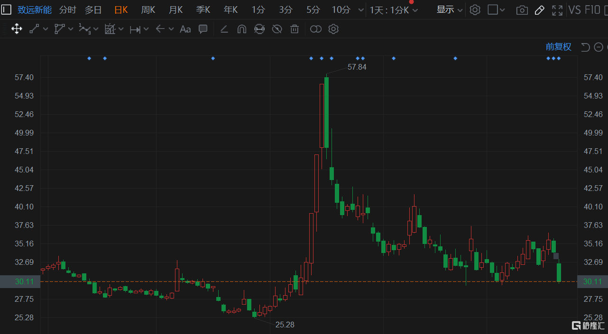
Task: Delete drawings with trash bin icon
Action: click(x=295, y=29)
